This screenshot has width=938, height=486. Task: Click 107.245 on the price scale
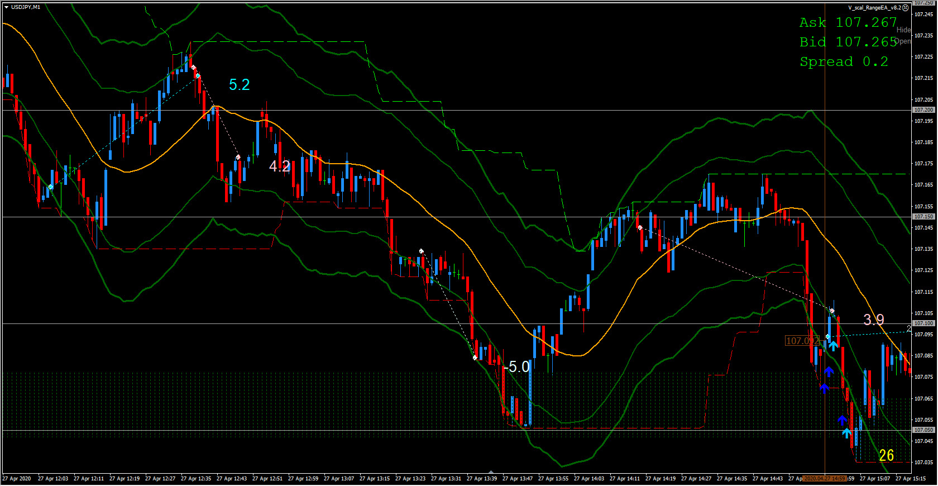tap(923, 14)
